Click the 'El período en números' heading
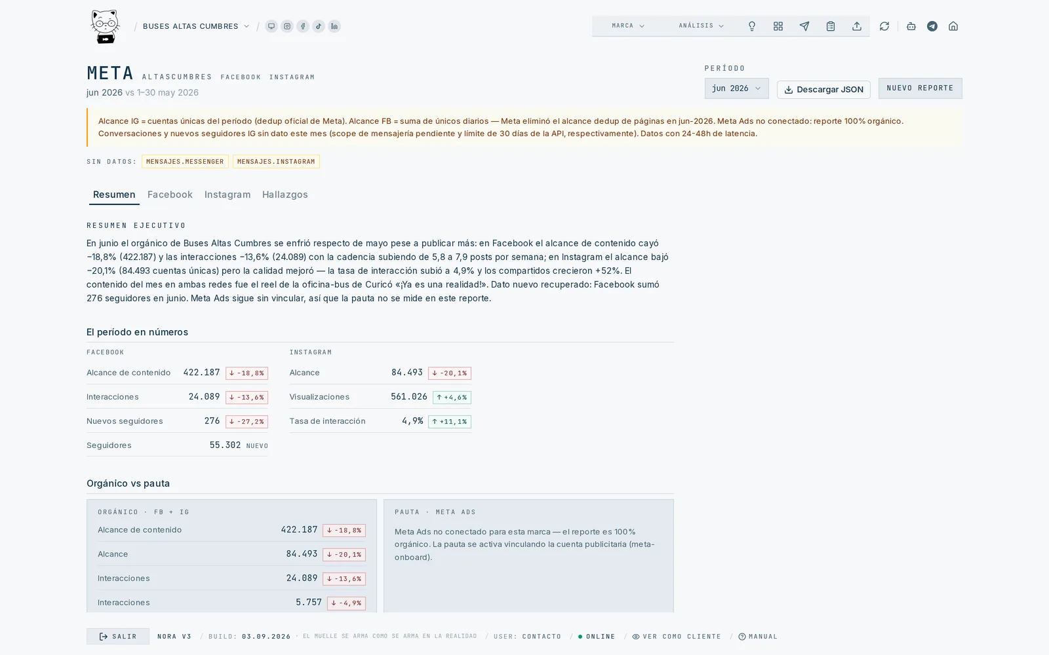 (137, 332)
